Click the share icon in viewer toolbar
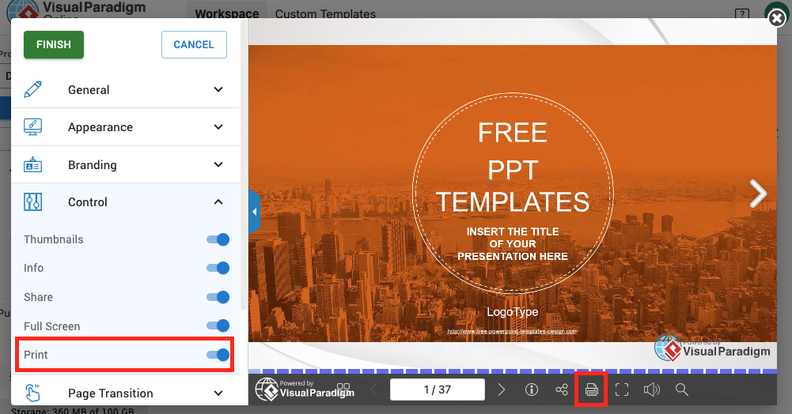This screenshot has width=792, height=414. point(562,390)
